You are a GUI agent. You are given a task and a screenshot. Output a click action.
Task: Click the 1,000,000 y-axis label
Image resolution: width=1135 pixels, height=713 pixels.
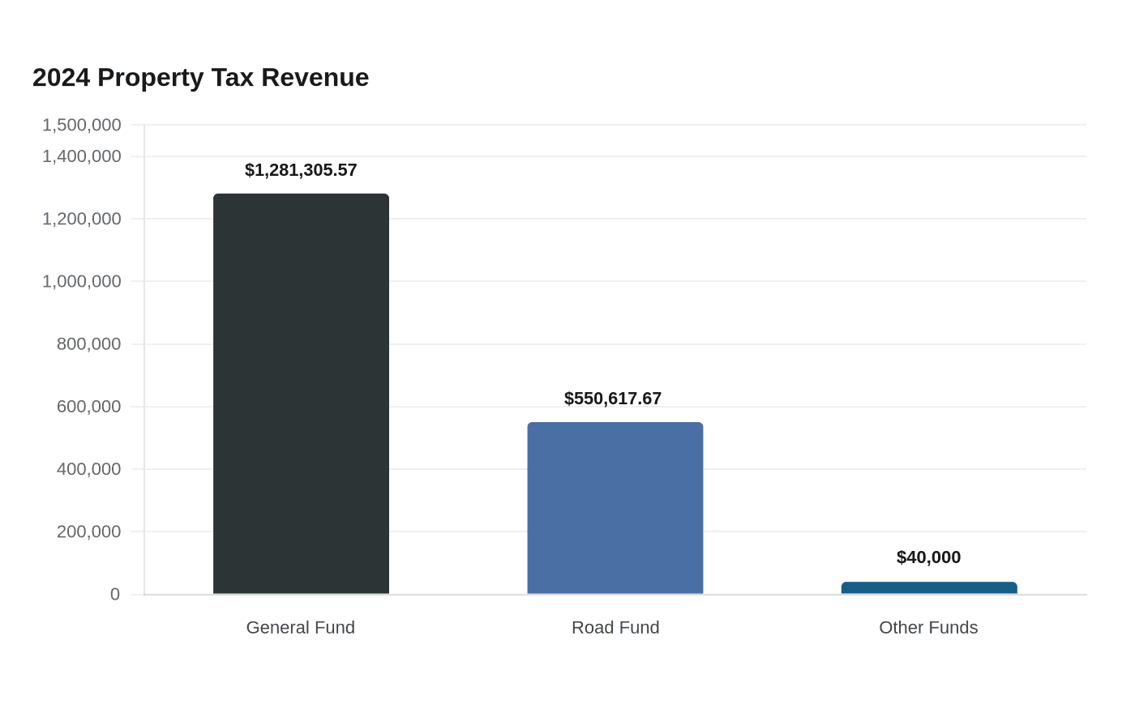pyautogui.click(x=82, y=281)
